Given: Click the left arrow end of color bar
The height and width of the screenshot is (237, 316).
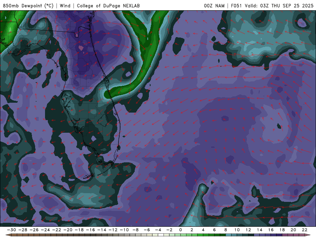Looking at the screenshot, I should 8,235.
